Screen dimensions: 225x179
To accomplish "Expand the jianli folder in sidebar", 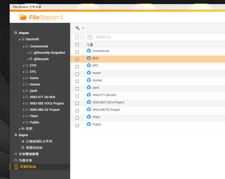I will (x=24, y=91).
